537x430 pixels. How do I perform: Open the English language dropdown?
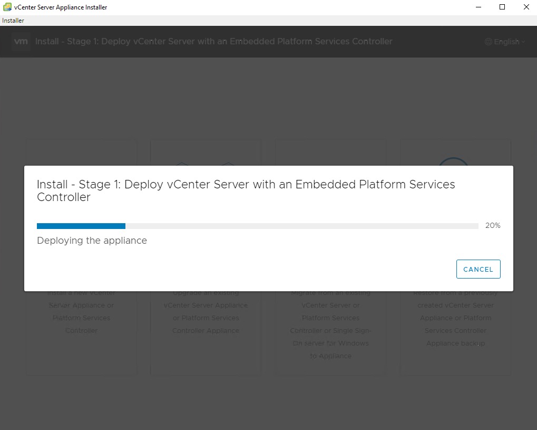point(505,42)
